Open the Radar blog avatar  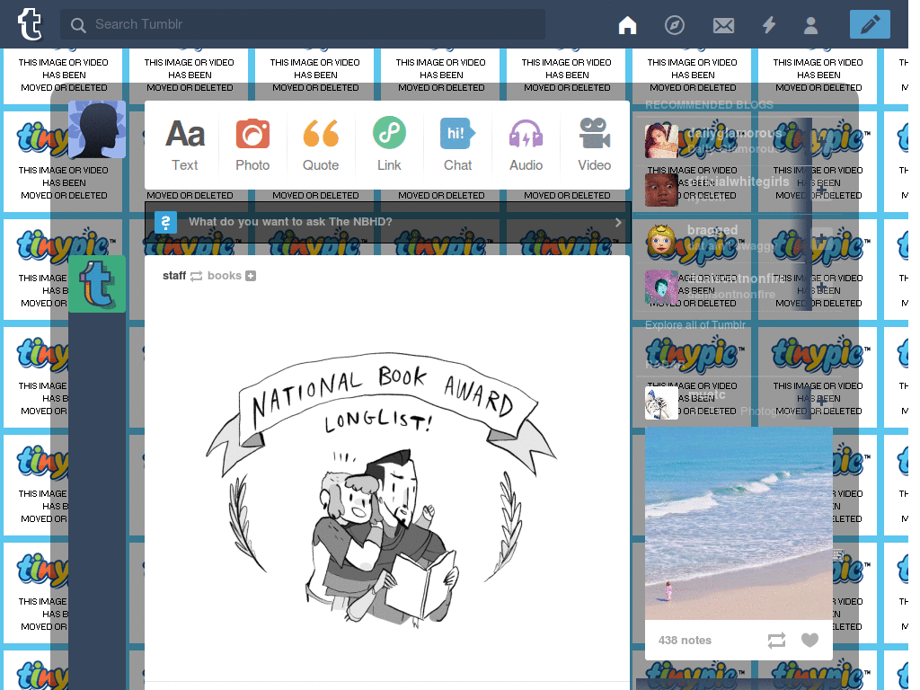[x=661, y=402]
